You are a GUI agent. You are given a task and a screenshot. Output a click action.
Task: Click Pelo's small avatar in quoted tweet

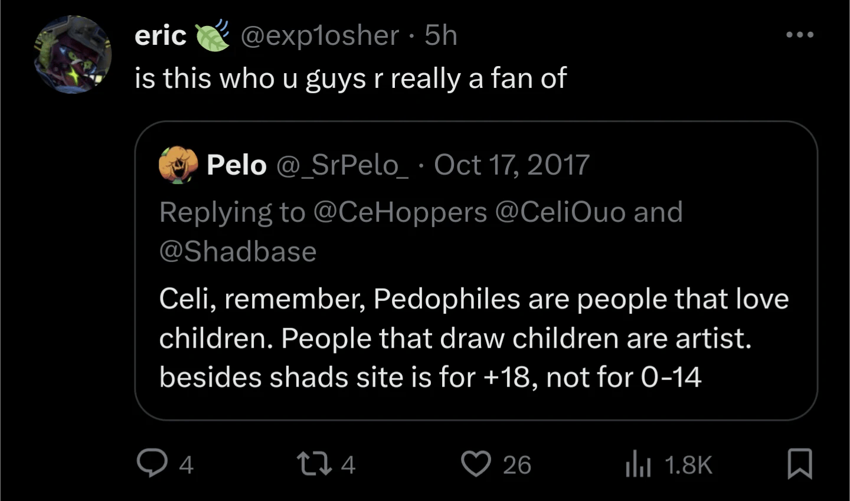point(178,165)
